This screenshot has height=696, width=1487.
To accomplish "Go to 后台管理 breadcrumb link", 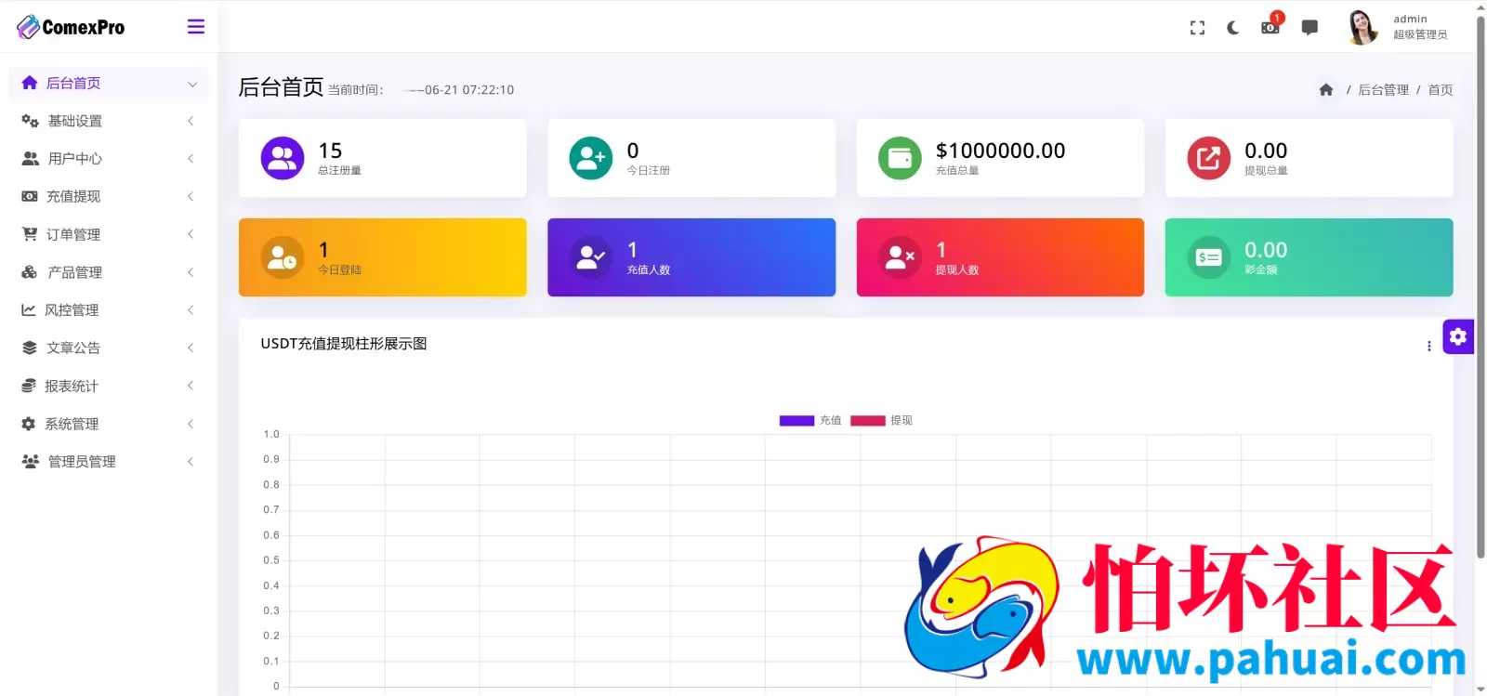I will 1383,90.
